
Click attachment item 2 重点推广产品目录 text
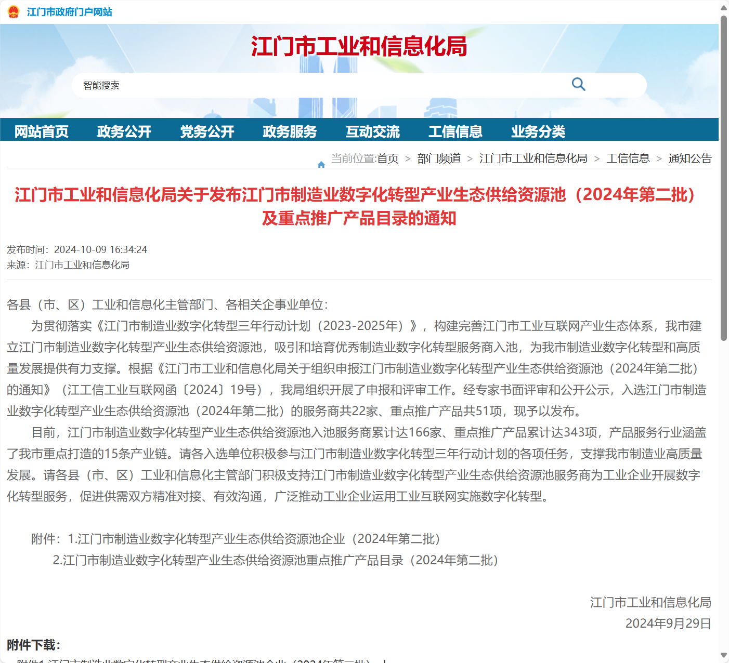coord(276,560)
